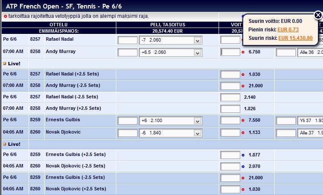
Task: Focus totals stake field in Ernests Gulbis row
Action: (x=286, y=121)
